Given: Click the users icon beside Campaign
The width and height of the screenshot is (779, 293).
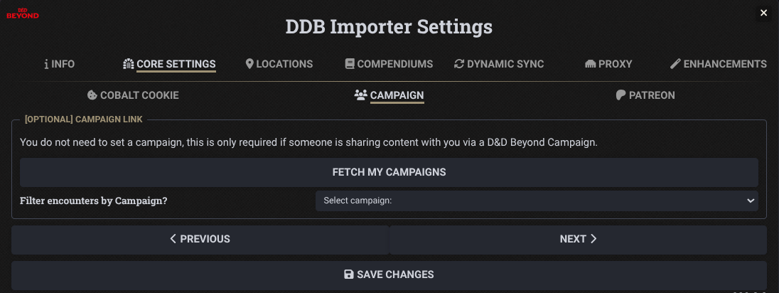Looking at the screenshot, I should (x=360, y=95).
